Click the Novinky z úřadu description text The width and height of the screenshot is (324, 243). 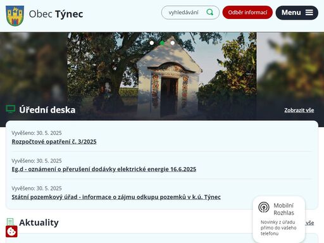pyautogui.click(x=278, y=228)
